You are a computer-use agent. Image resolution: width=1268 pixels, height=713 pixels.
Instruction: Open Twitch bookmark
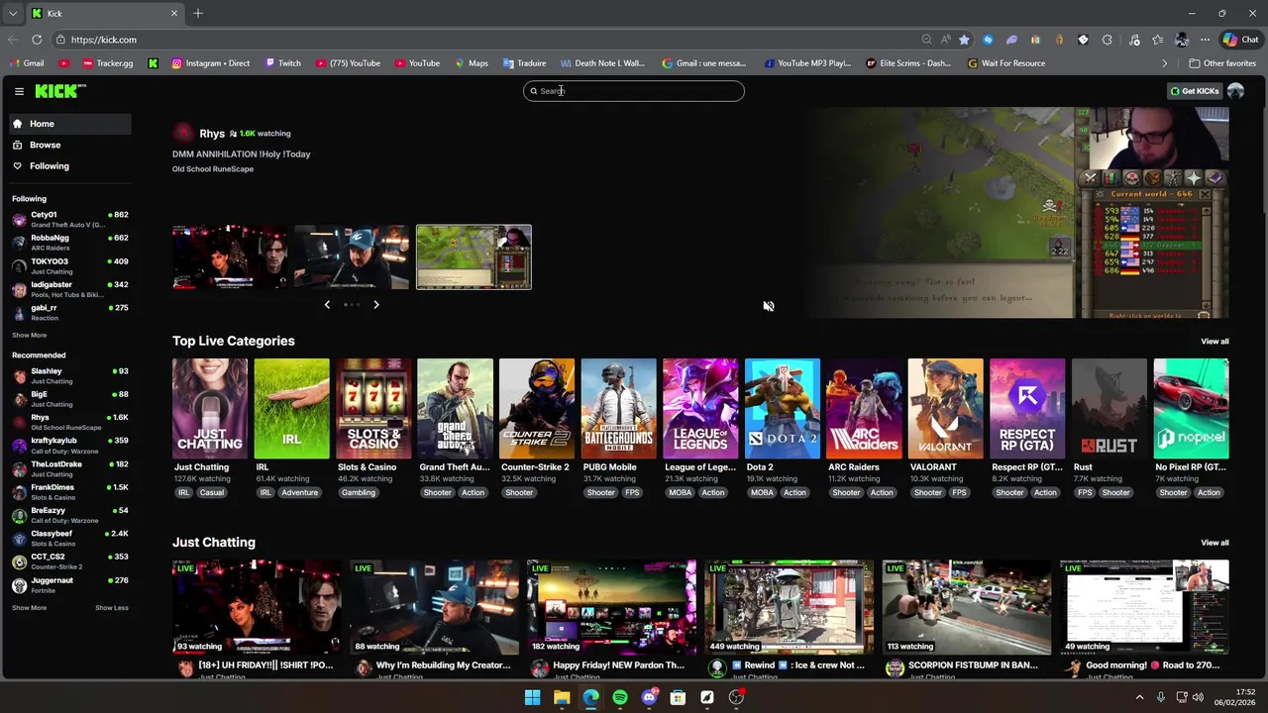point(282,63)
